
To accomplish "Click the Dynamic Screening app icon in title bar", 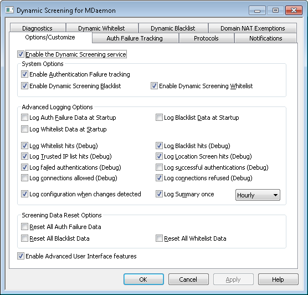I will pos(9,10).
